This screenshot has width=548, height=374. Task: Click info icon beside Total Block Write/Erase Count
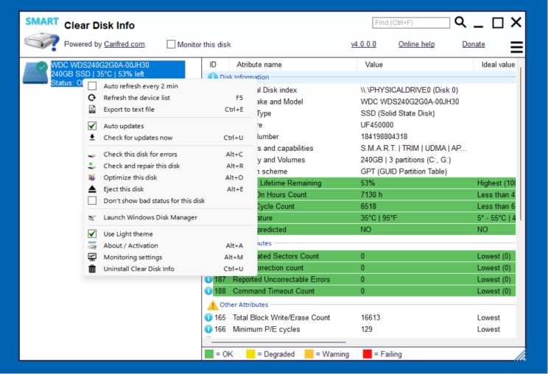pos(208,317)
